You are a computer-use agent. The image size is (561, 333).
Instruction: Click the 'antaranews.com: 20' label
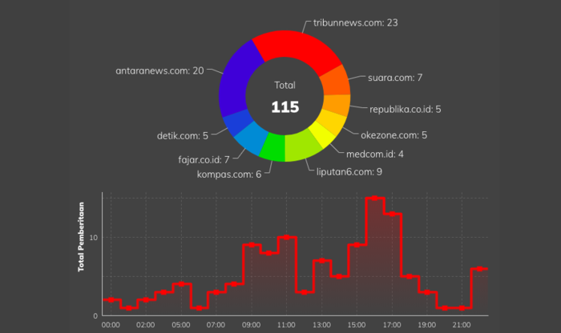tap(159, 70)
